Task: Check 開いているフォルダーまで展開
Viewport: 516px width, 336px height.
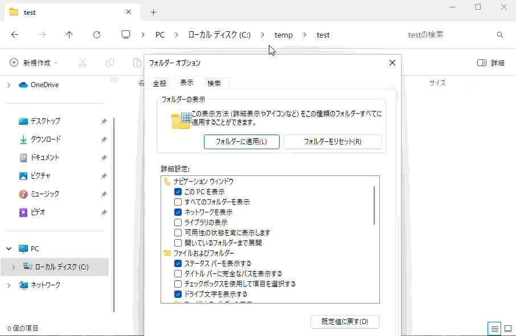Action: pos(178,243)
